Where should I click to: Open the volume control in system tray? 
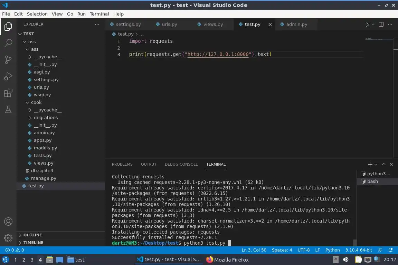[x=345, y=259]
